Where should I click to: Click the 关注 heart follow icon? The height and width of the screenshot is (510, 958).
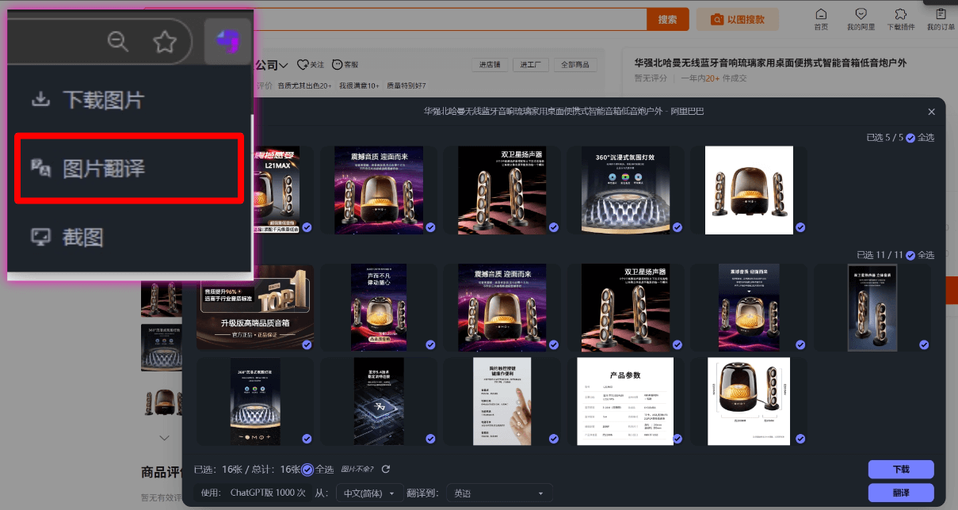[x=311, y=65]
